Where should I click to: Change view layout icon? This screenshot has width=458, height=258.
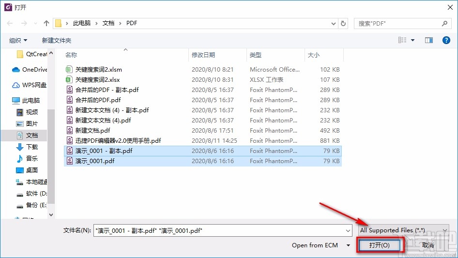[x=402, y=40]
